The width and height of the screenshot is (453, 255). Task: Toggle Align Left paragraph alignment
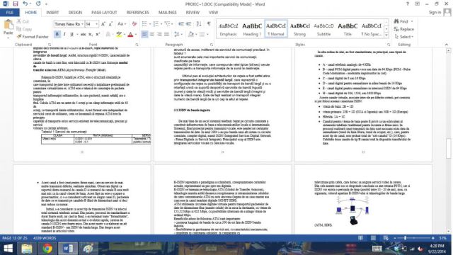tap(144, 35)
